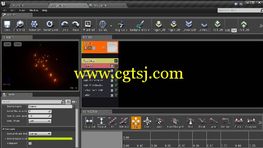263x148 pixels.
Task: Open the Help menu
Action: [45, 11]
